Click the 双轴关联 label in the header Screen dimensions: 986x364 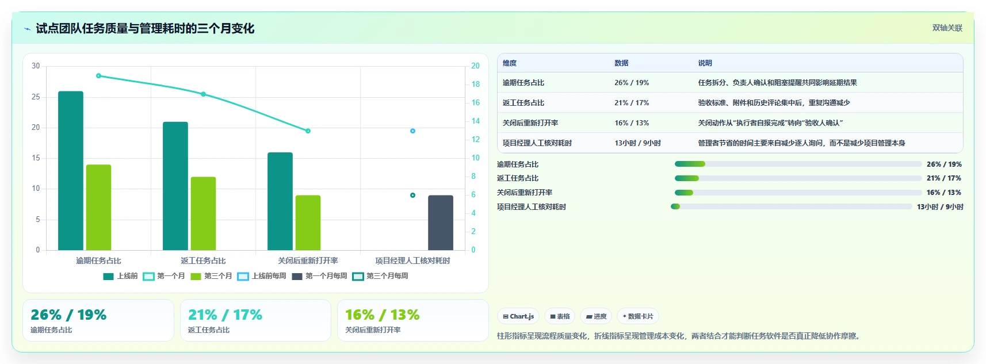point(947,28)
